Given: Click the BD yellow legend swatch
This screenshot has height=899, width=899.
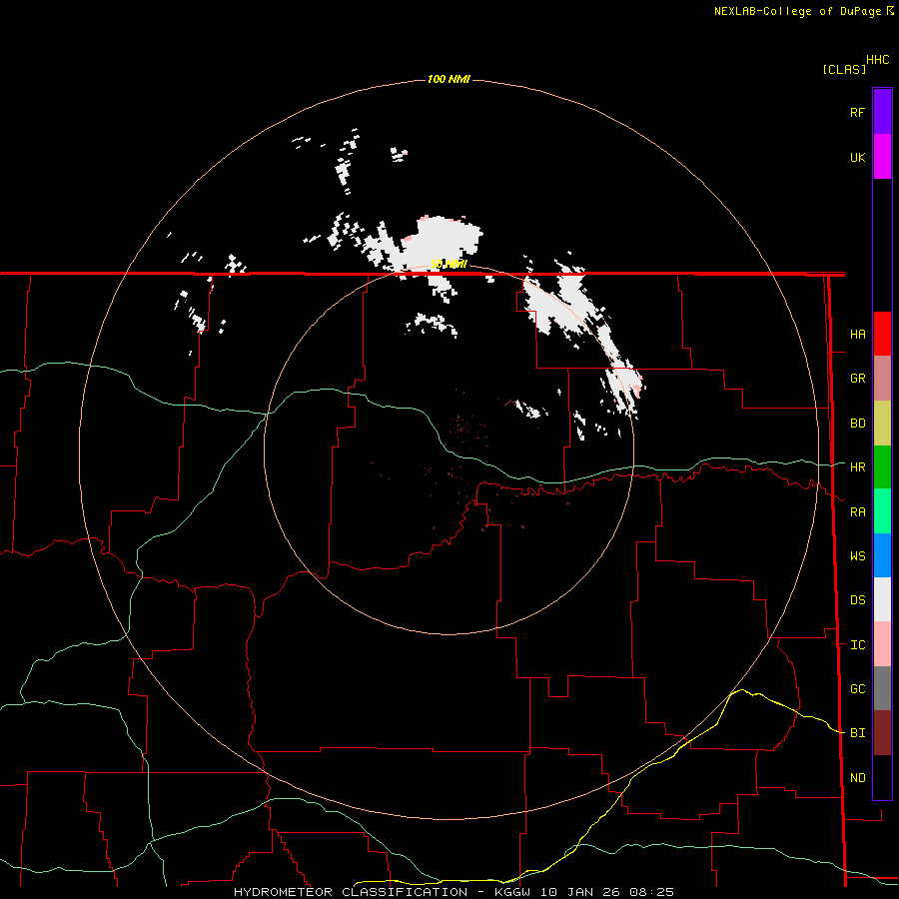Looking at the screenshot, I should click(882, 423).
